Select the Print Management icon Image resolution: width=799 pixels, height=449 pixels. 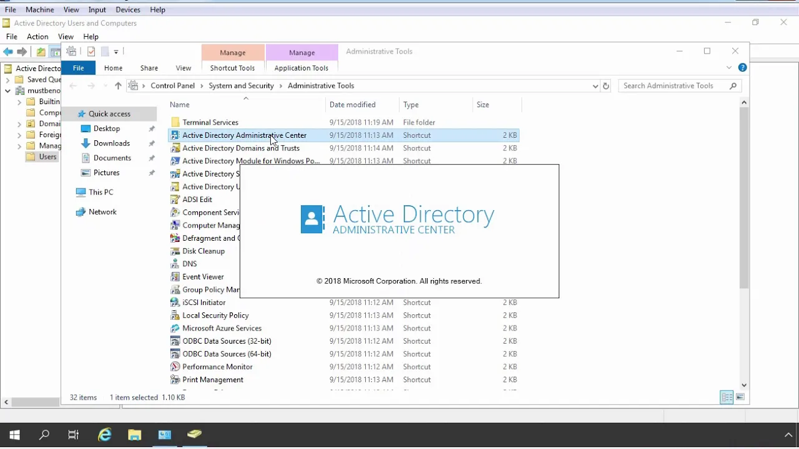click(x=175, y=380)
